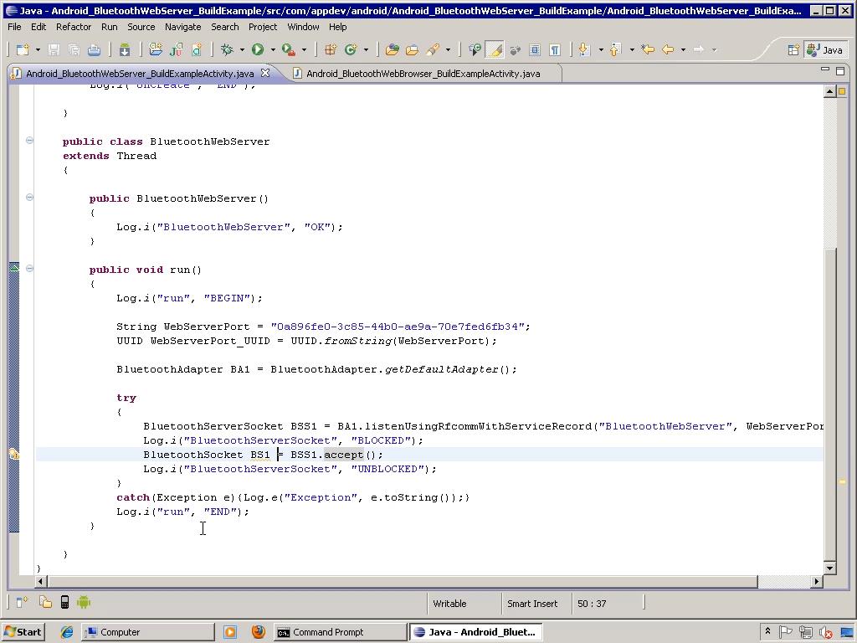This screenshot has height=643, width=857.
Task: Click the Back navigation arrow icon
Action: click(x=668, y=49)
